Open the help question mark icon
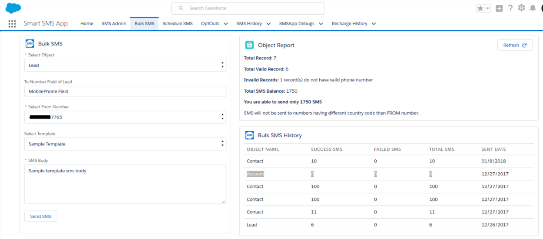Image resolution: width=543 pixels, height=239 pixels. click(x=510, y=8)
